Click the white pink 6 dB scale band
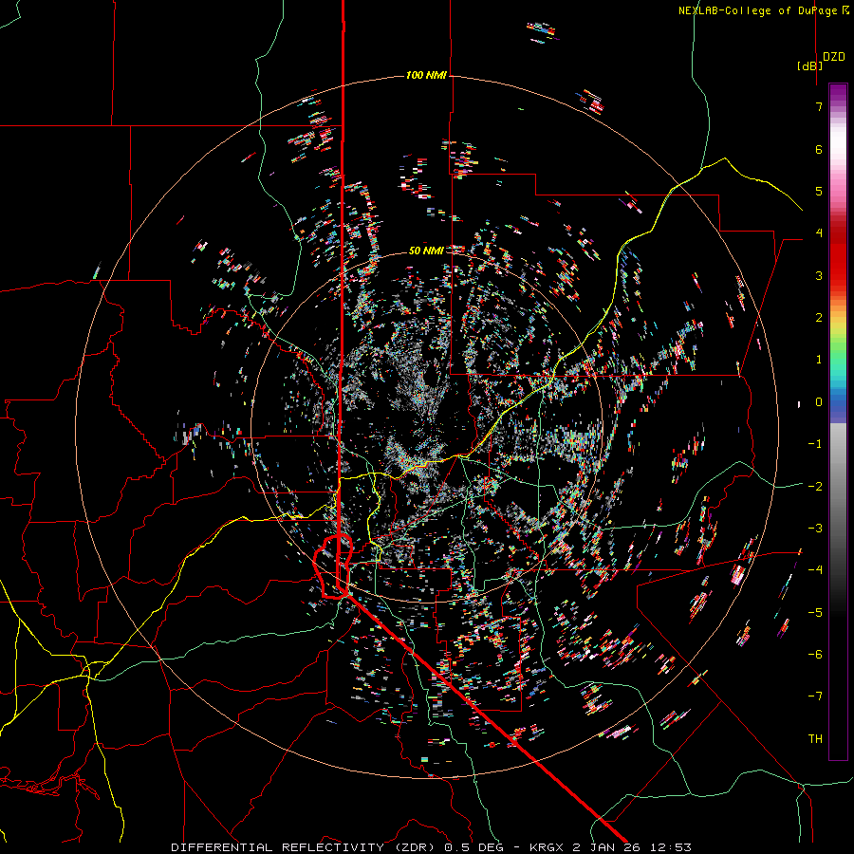 (838, 150)
